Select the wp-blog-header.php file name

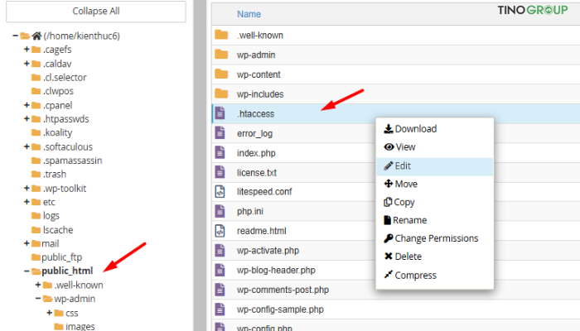[276, 270]
